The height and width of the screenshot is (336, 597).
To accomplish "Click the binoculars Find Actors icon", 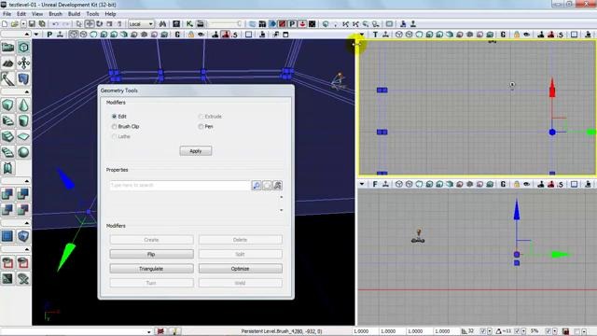I will click(x=162, y=23).
